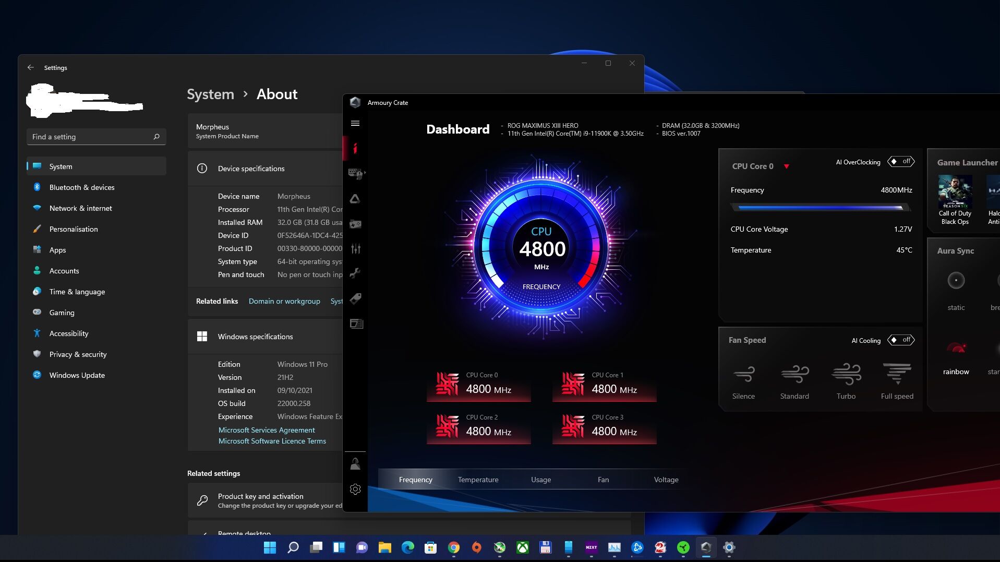1000x562 pixels.
Task: Open Microsoft Services Agreement link
Action: click(267, 430)
